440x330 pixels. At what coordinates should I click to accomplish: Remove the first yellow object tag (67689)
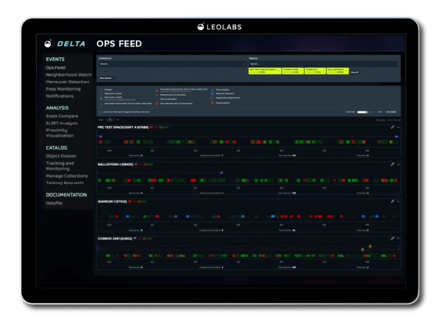coord(279,70)
